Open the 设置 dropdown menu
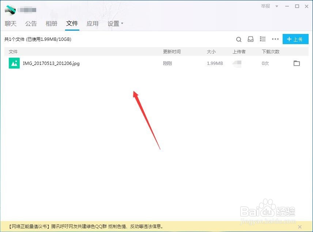Screen dimensions: 313x232 coord(114,23)
